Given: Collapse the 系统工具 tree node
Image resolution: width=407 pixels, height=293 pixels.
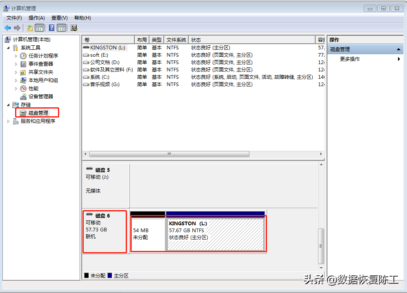Looking at the screenshot, I should point(8,48).
